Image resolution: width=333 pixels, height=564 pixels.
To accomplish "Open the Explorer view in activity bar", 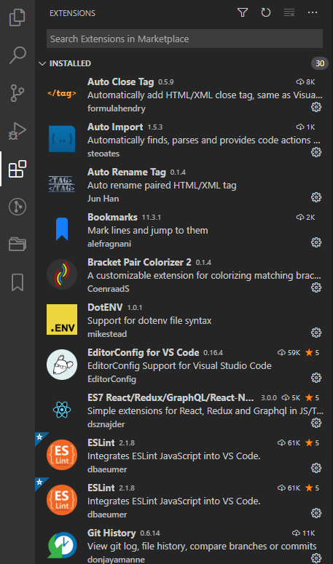I will pos(17,17).
